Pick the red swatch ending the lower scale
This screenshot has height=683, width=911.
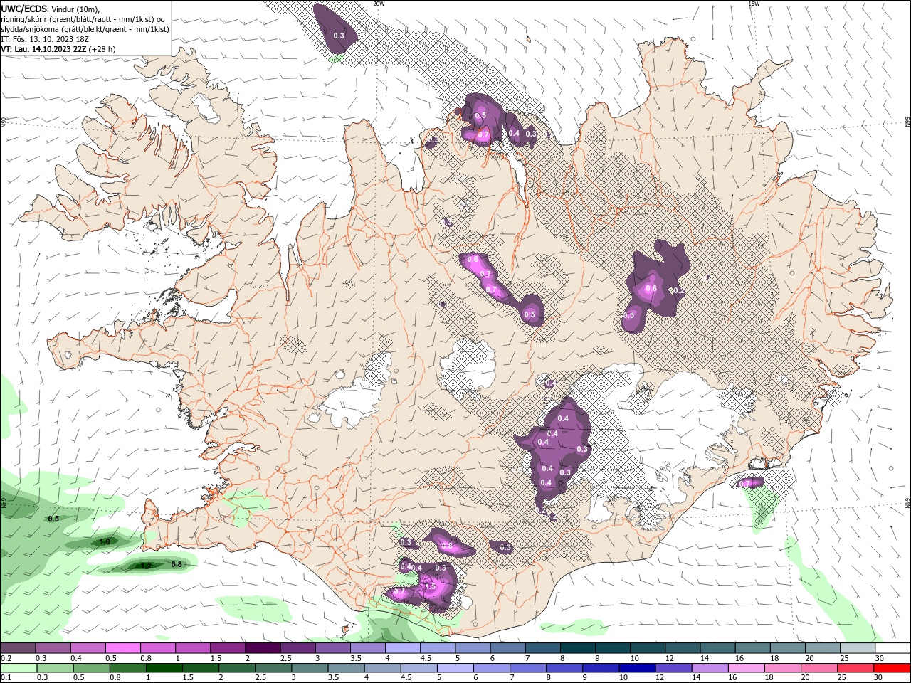892,668
